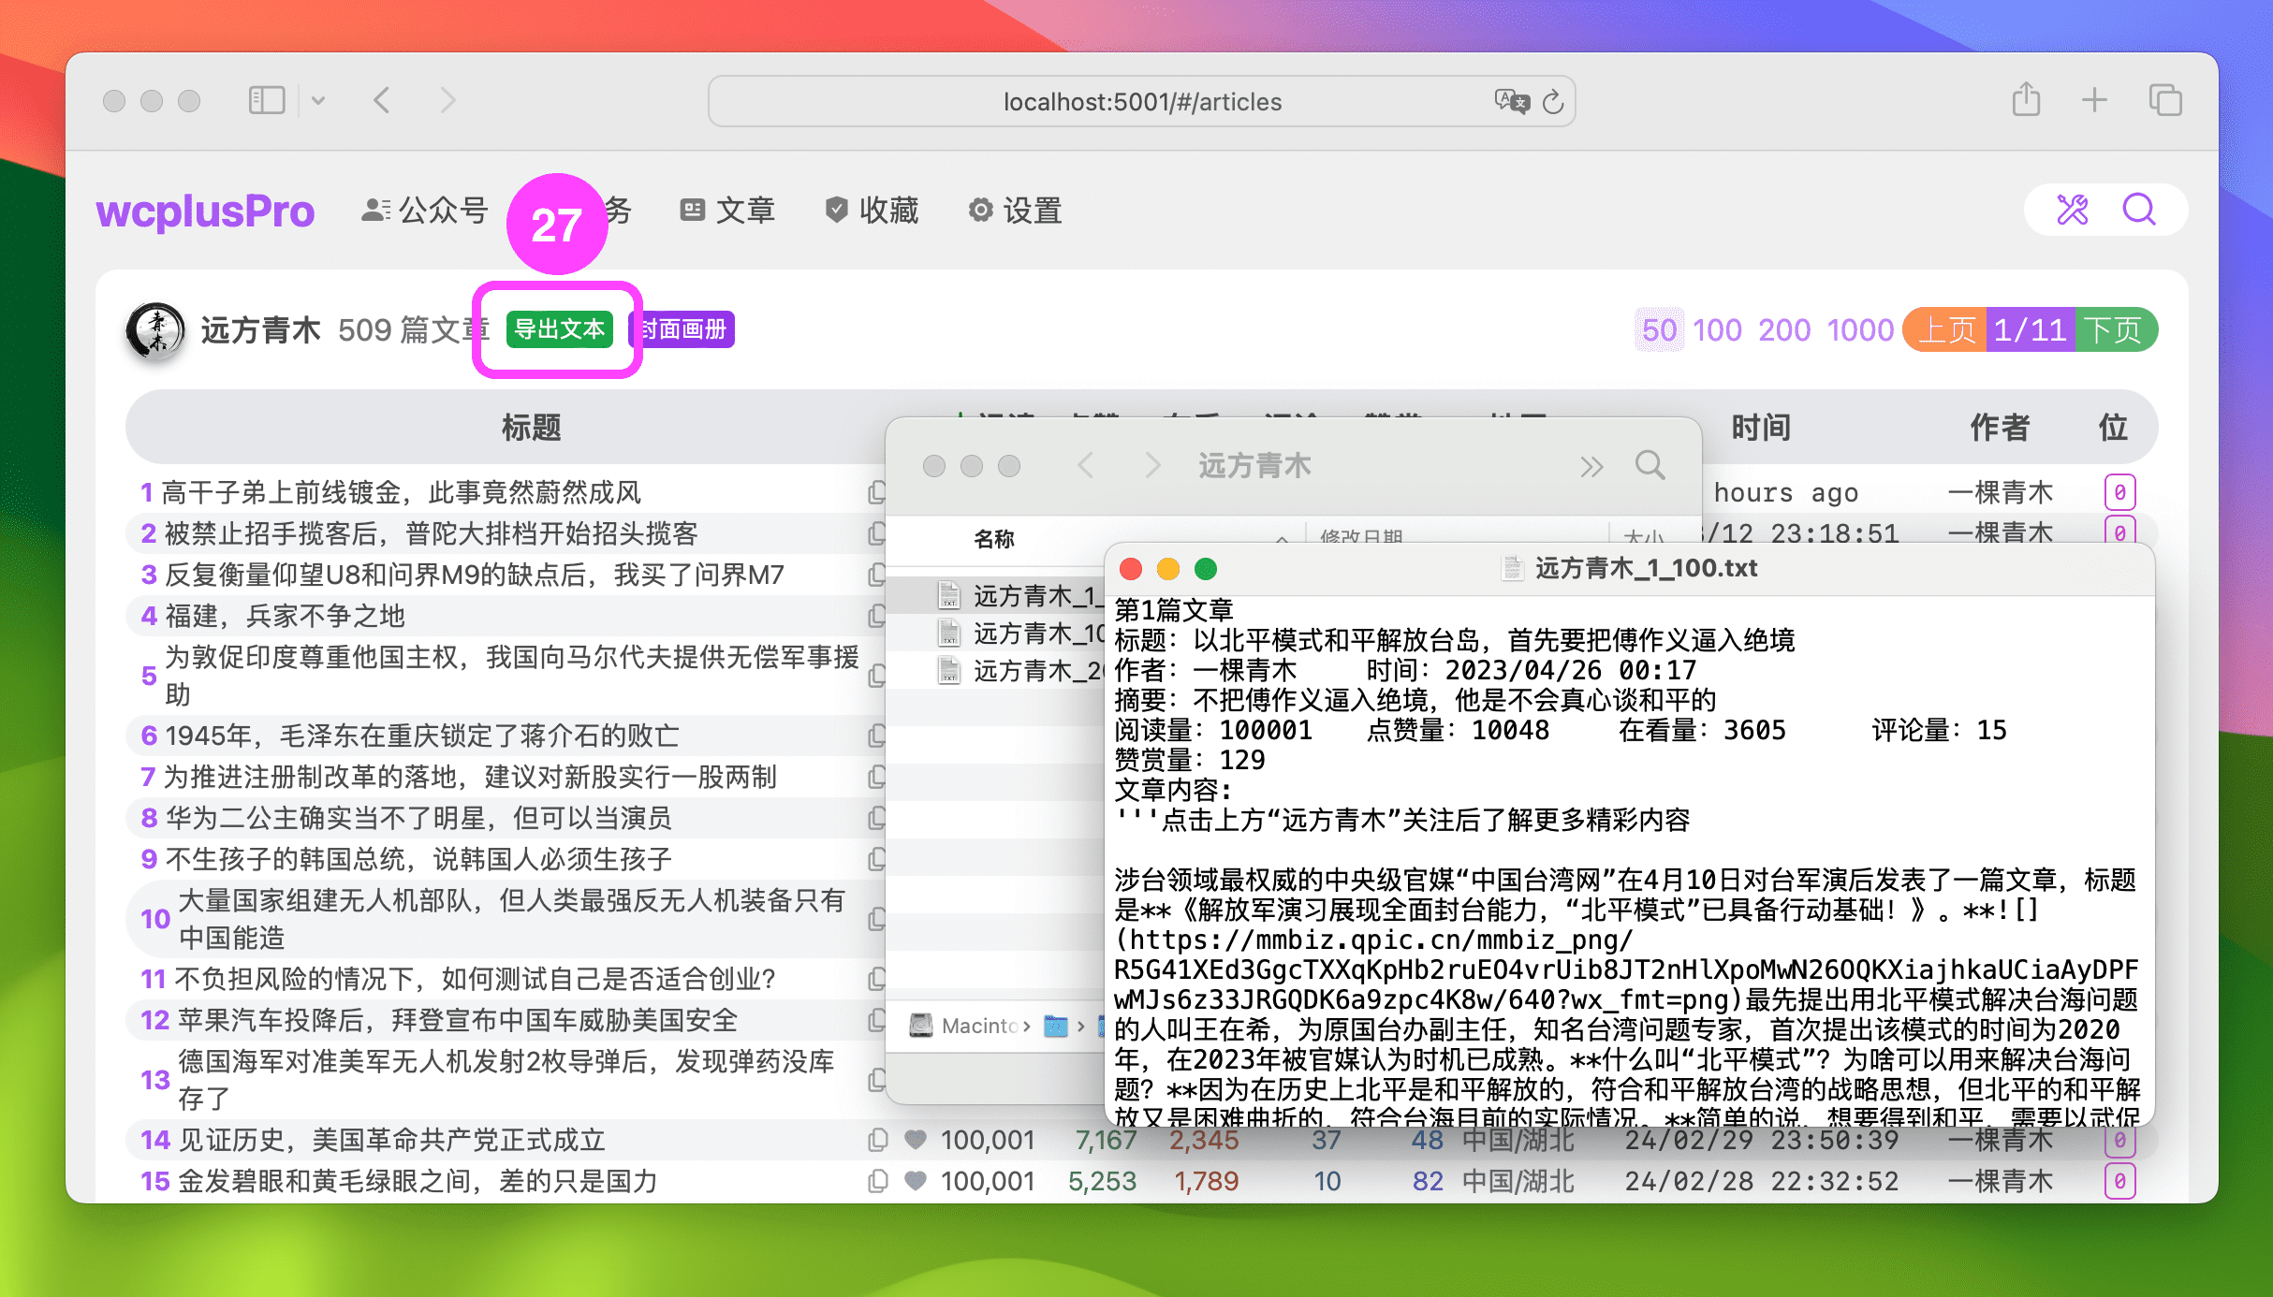This screenshot has width=2273, height=1297.
Task: Toggle heart favorite on article 15
Action: [916, 1181]
